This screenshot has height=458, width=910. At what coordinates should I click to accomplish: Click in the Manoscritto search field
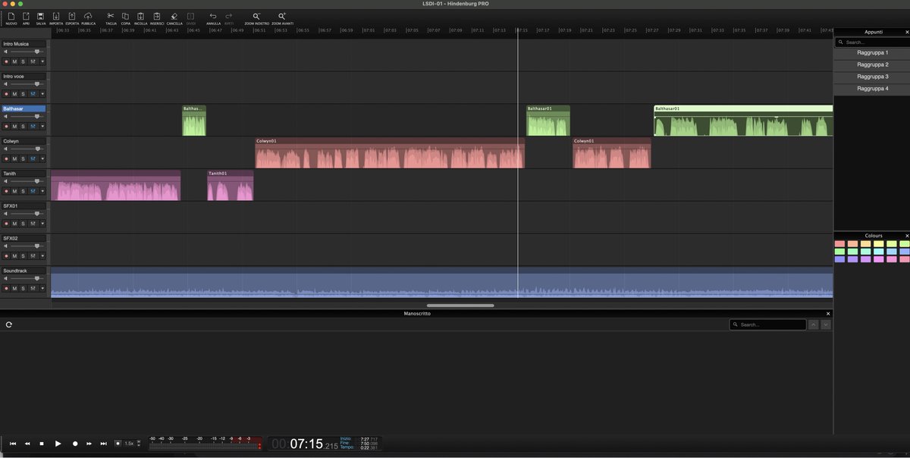[767, 325]
